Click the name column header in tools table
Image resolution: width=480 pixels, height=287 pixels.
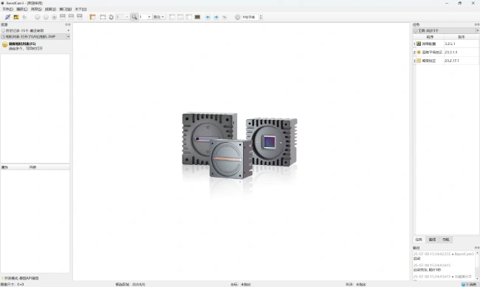430,37
